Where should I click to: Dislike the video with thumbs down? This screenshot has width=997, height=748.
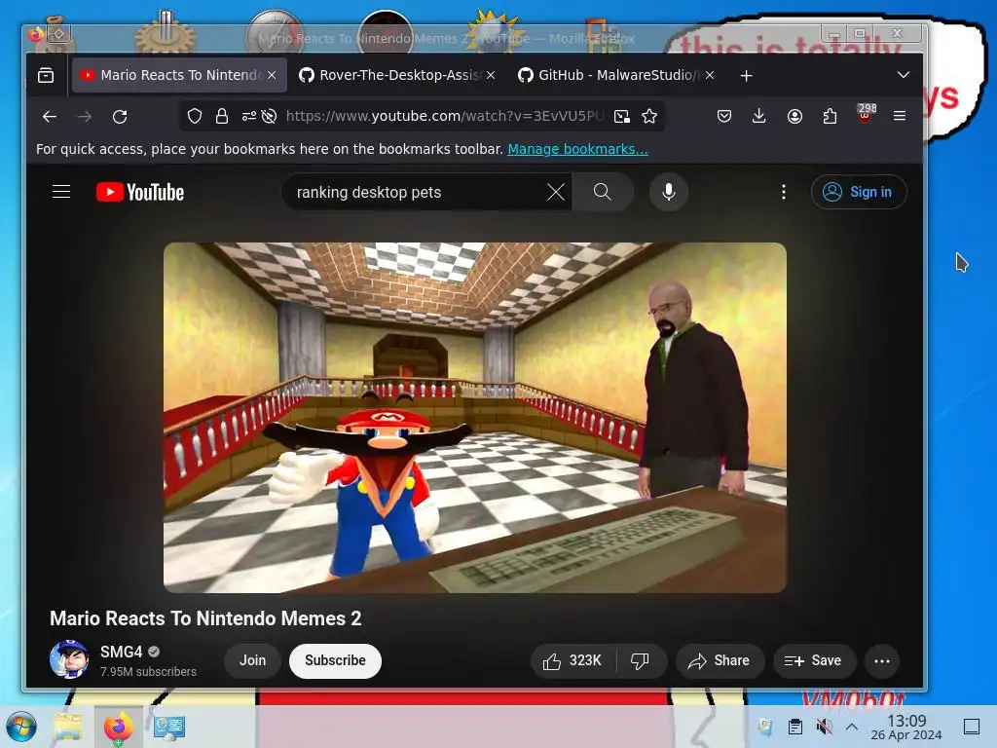pos(641,661)
